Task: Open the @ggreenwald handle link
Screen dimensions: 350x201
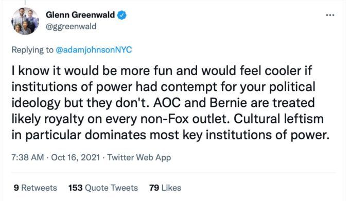Action: coord(71,26)
